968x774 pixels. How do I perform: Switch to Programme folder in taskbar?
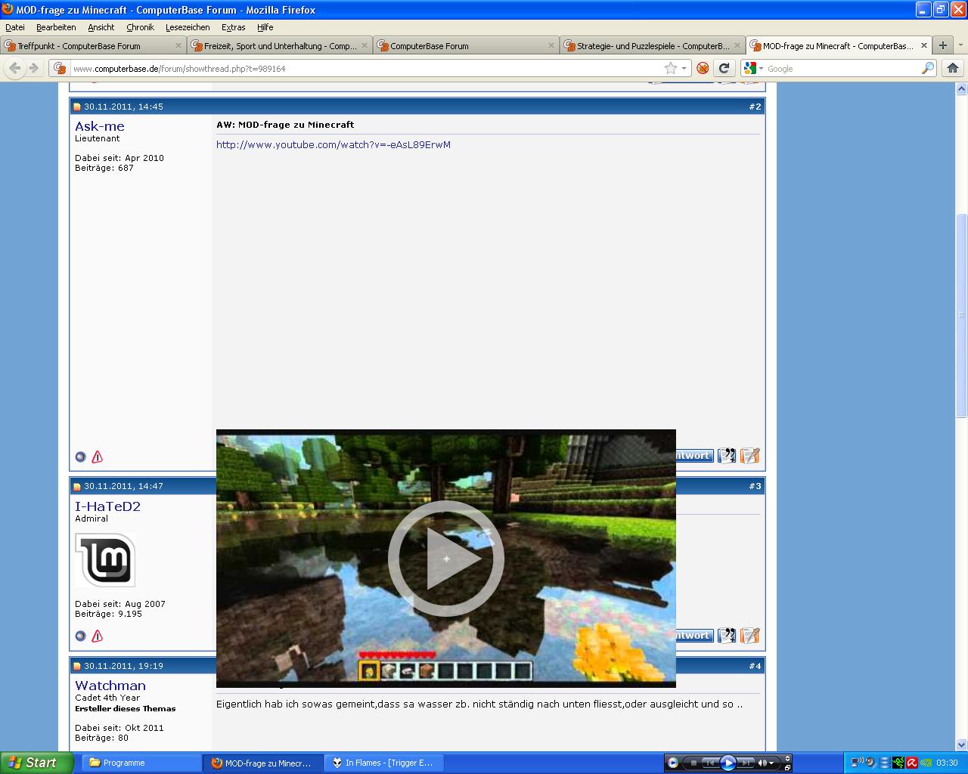pos(140,763)
